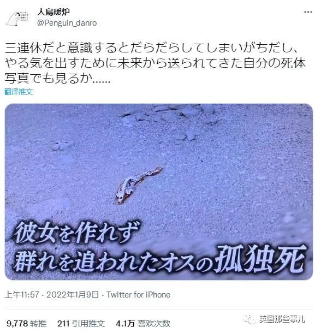Click the tweet body text starting 三連休

155,63
